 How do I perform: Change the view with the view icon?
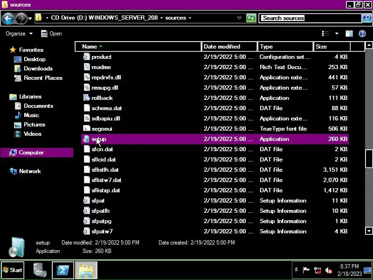[325, 34]
